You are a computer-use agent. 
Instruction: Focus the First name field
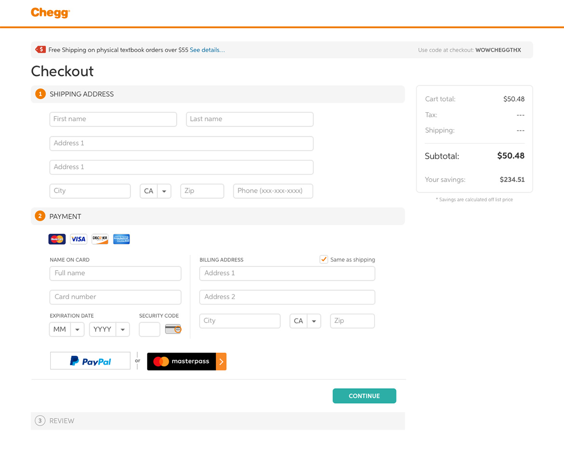pyautogui.click(x=113, y=119)
